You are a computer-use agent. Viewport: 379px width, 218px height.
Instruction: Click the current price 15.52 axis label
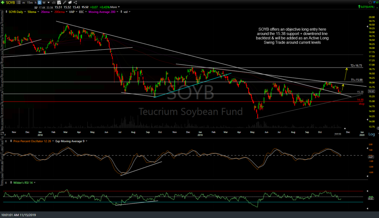pos(371,91)
